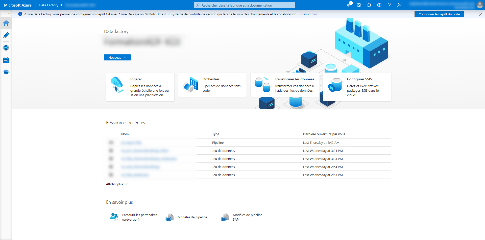Open notifications bell

point(369,5)
